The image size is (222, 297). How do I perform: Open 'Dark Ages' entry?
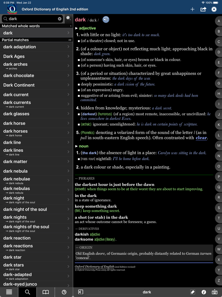coord(36,57)
